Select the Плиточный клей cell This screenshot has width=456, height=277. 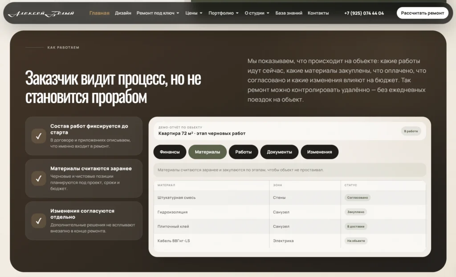point(212,226)
